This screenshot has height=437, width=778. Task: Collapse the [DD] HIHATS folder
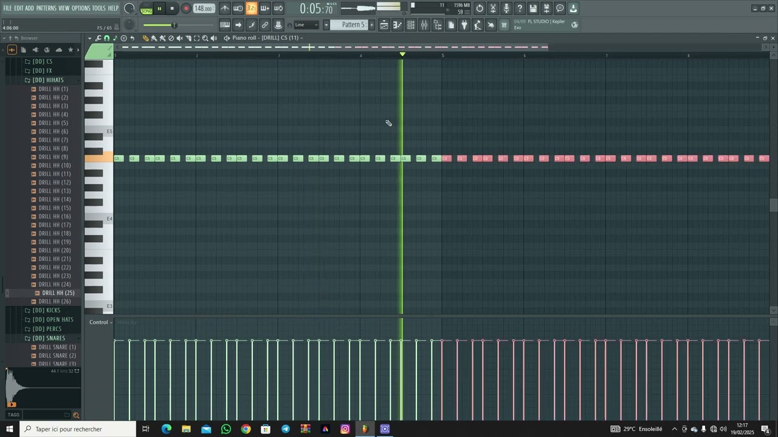coord(47,80)
